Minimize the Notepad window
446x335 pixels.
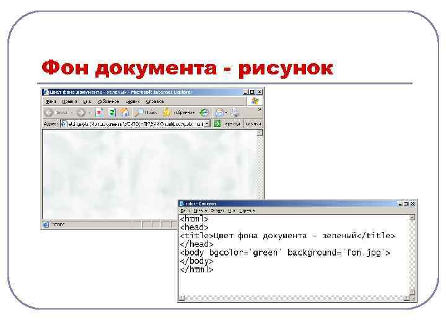400,203
